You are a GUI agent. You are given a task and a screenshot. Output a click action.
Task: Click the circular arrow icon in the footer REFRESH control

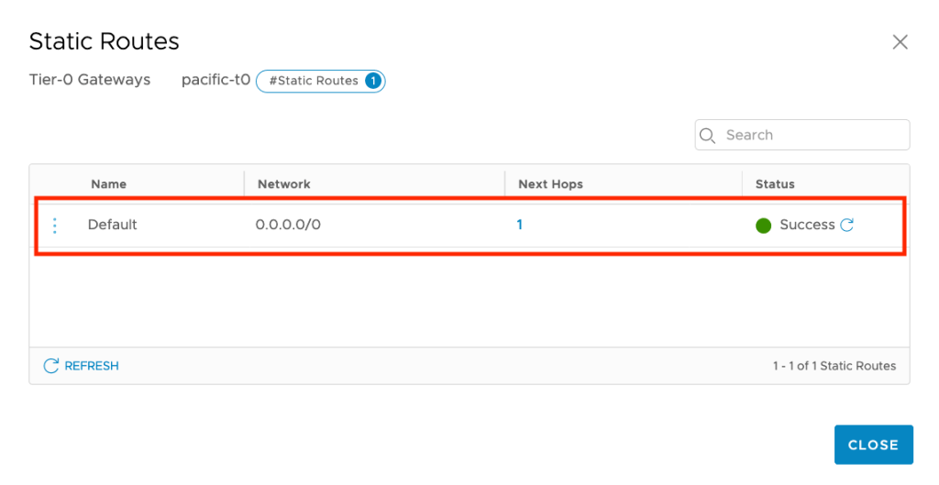tap(51, 366)
